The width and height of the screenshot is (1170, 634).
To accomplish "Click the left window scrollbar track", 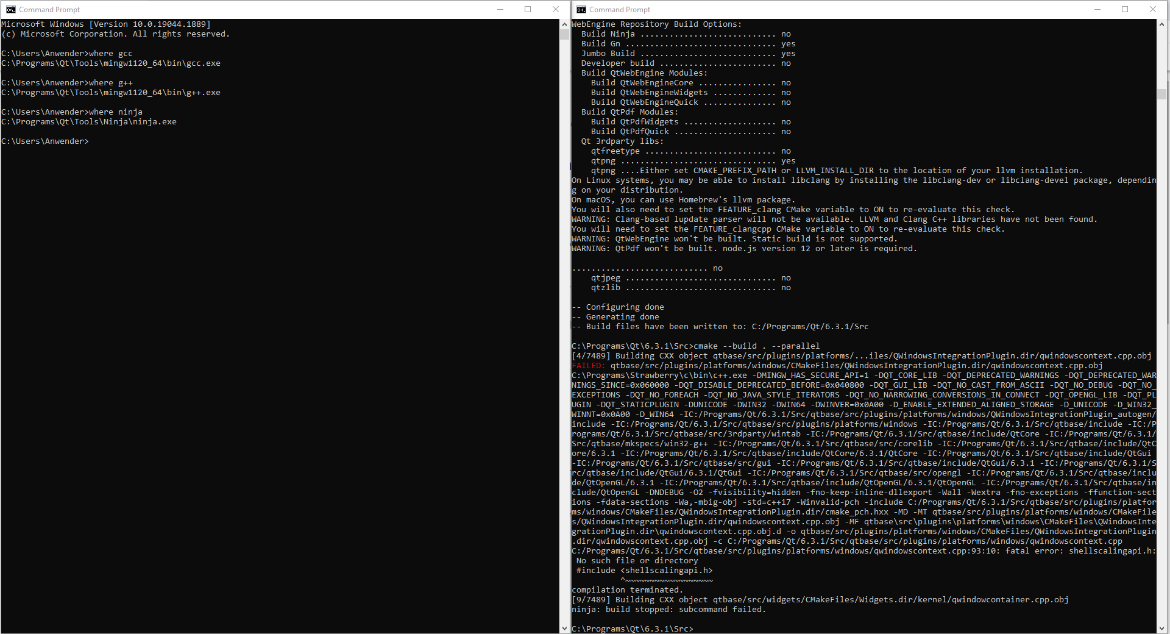I will click(563, 305).
